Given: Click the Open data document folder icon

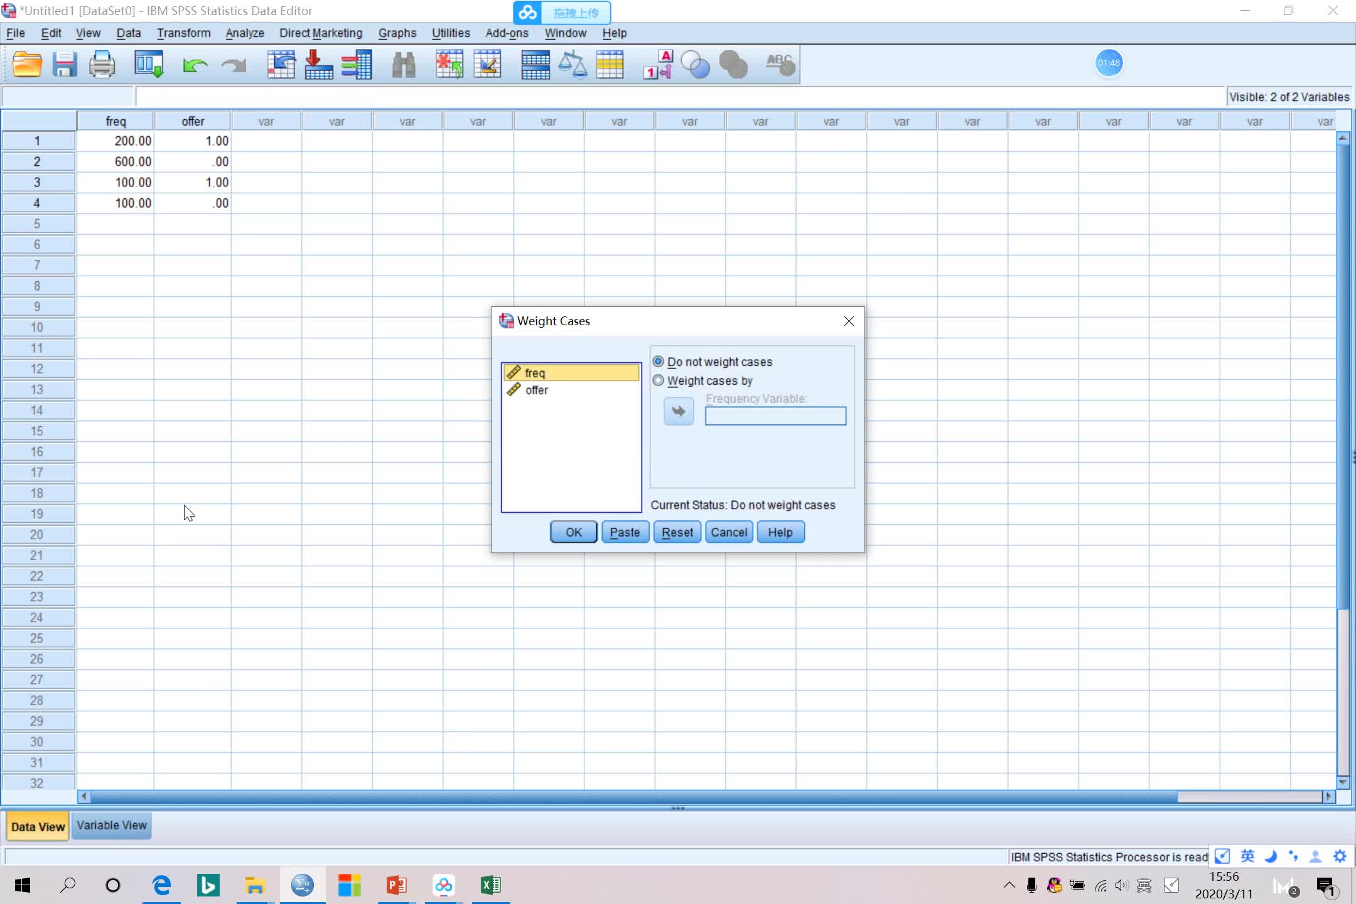Looking at the screenshot, I should coord(28,65).
